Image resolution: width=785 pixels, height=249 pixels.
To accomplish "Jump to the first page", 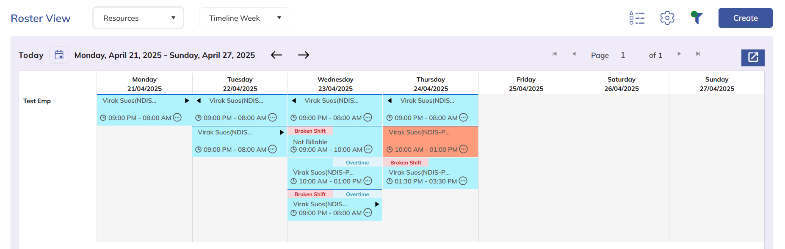I will click(x=555, y=54).
